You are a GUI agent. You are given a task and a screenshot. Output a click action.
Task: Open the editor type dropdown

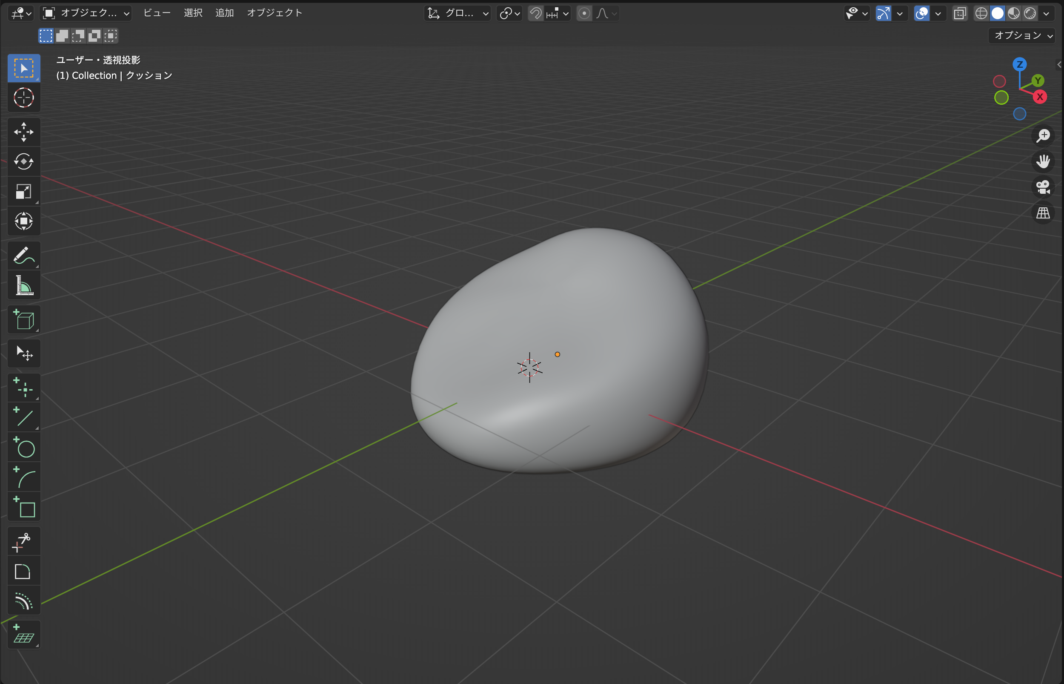(21, 13)
